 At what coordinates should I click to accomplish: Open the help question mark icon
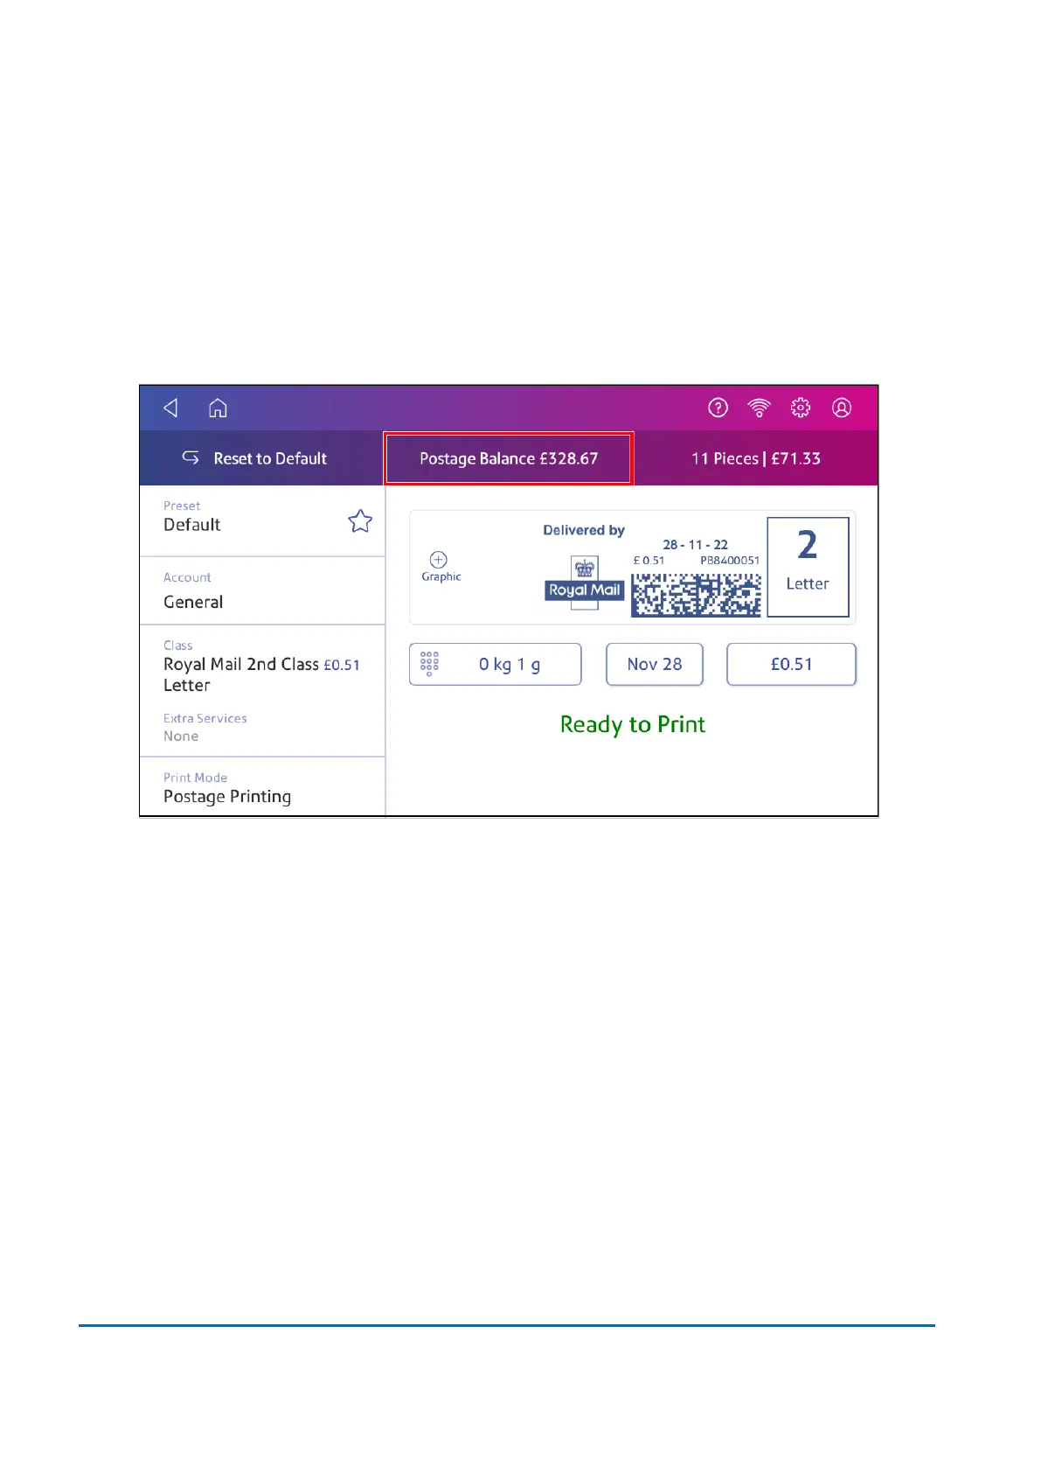718,408
